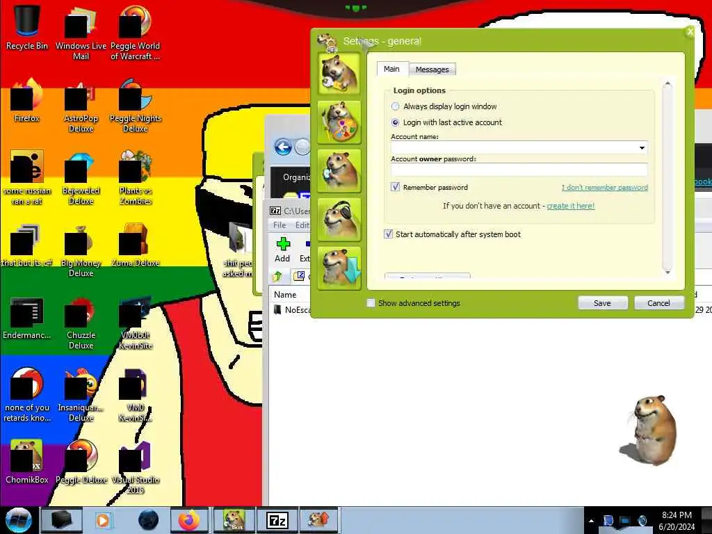Switch to ChomikBox taskbar button
Viewport: 712px width, 534px height.
point(234,520)
